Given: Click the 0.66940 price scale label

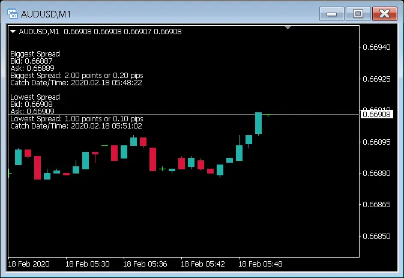Looking at the screenshot, I should [378, 47].
